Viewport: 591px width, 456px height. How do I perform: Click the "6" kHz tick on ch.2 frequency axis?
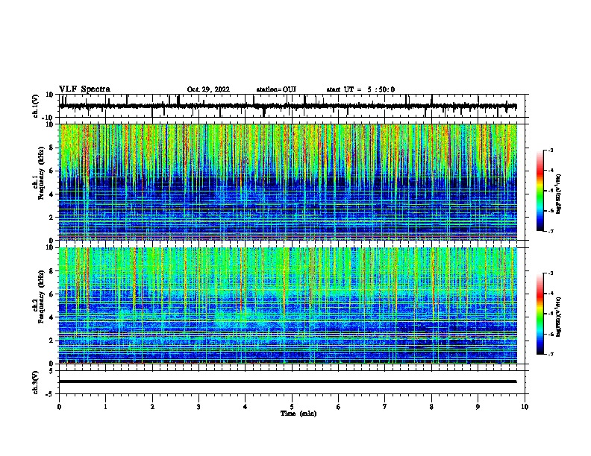click(x=51, y=294)
